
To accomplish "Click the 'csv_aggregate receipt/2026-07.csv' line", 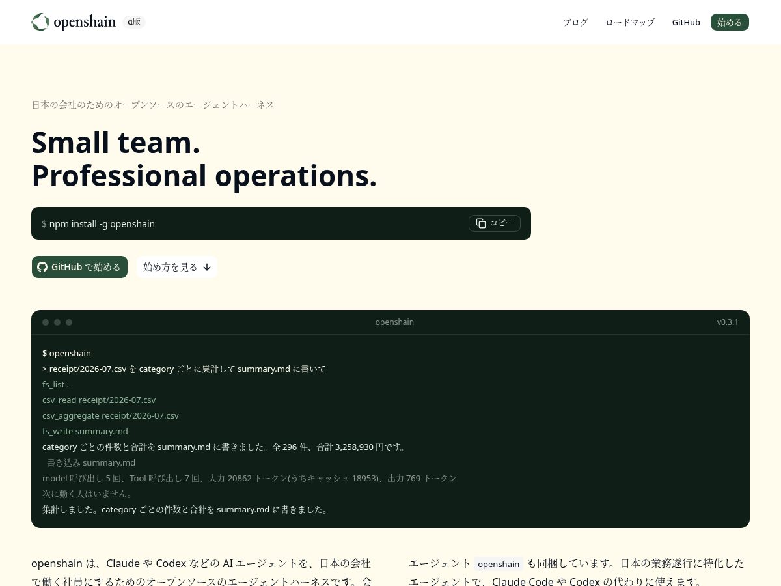I will tap(111, 415).
